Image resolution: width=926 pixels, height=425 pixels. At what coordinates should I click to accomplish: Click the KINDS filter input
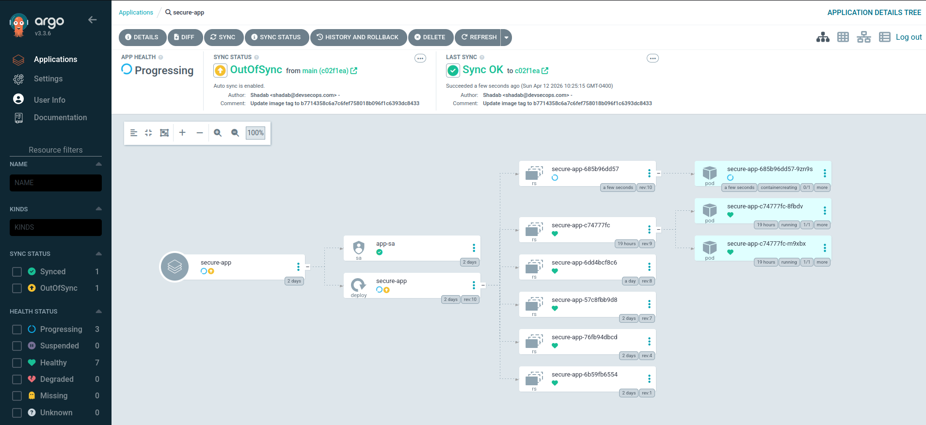tap(56, 227)
